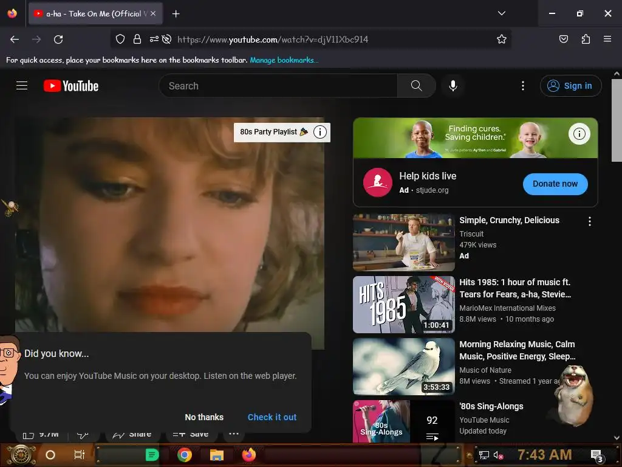Open options menu for Simple, Crunchy, Delicious
The height and width of the screenshot is (467, 622).
coord(589,221)
